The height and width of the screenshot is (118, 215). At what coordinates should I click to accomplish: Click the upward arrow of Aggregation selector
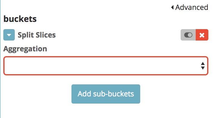click(203, 64)
